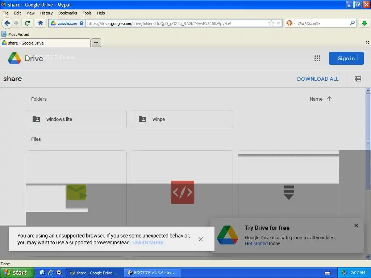The width and height of the screenshot is (371, 278).
Task: Open the file thumbnail with gray download-stack icon
Action: (288, 192)
